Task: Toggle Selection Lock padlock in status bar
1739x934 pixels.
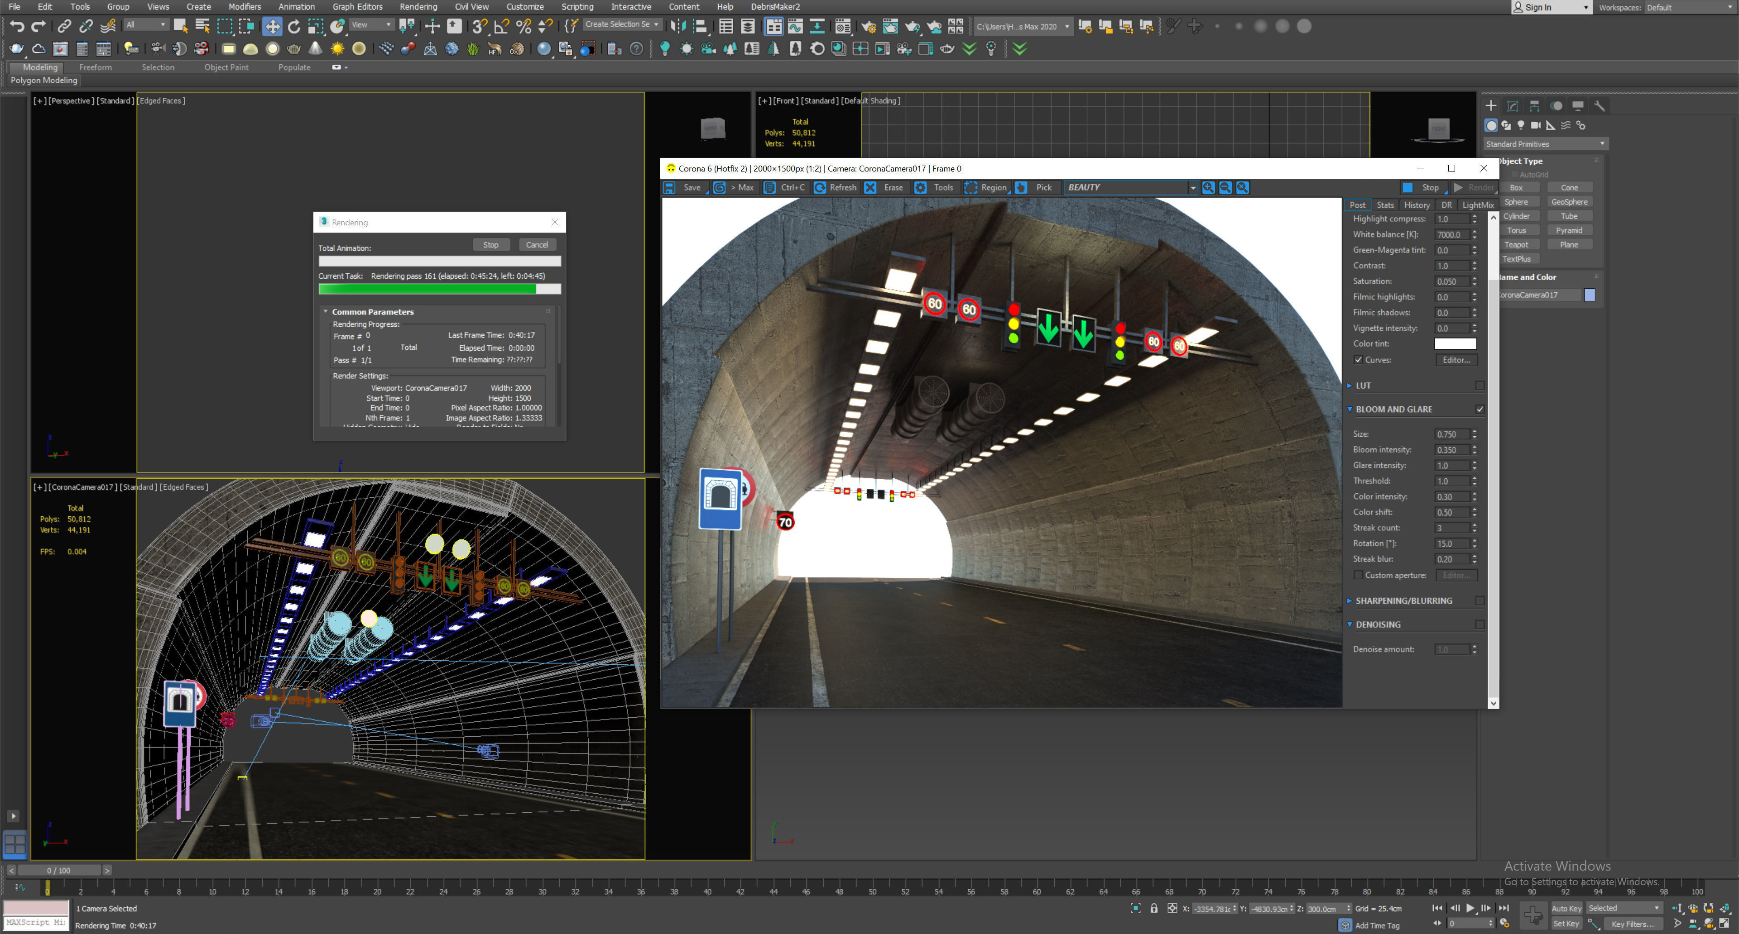Action: click(1154, 908)
